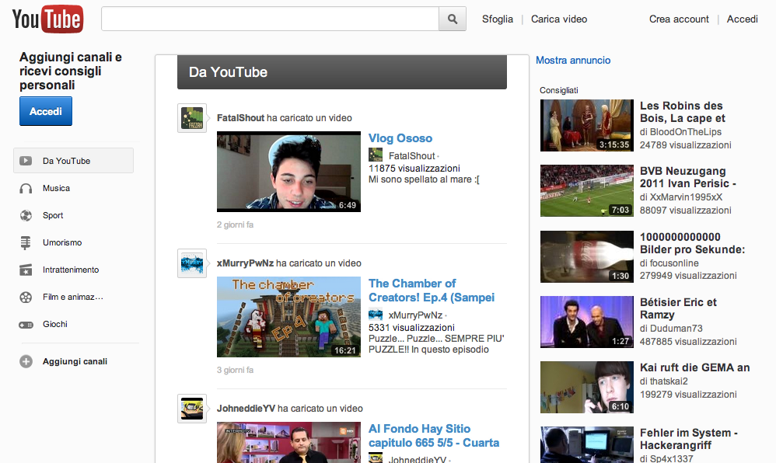The image size is (776, 463).
Task: Focus the YouTube search field
Action: pos(271,19)
